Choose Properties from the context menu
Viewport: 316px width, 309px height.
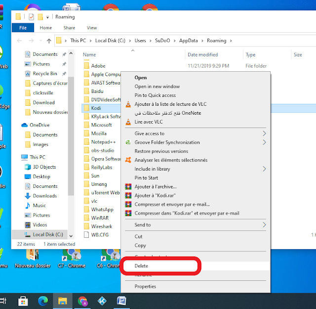click(195, 287)
